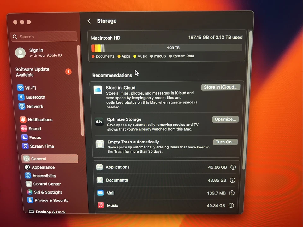
Task: Select Wi-Fi in the sidebar
Action: (31, 88)
